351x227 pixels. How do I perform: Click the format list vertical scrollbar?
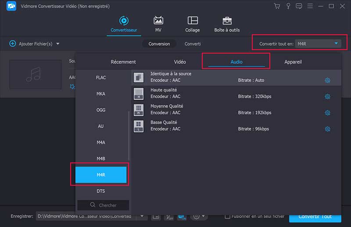coord(129,136)
